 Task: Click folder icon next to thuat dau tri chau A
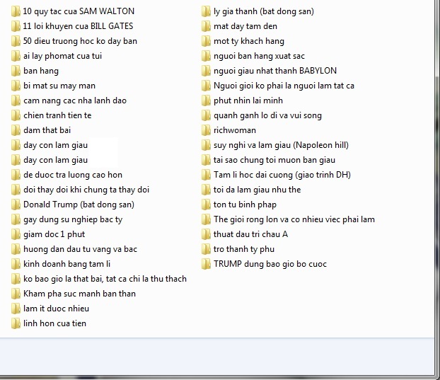click(x=206, y=234)
